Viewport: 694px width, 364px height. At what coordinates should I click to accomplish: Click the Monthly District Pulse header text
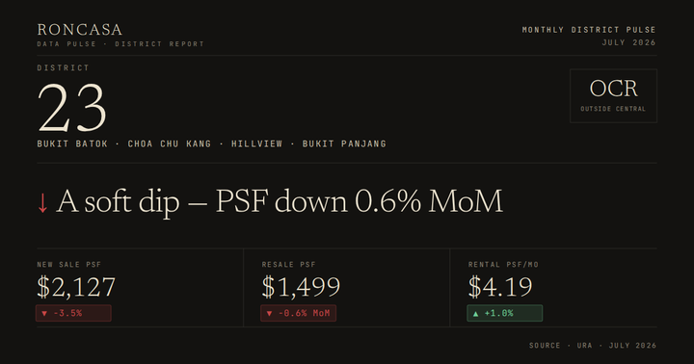589,30
